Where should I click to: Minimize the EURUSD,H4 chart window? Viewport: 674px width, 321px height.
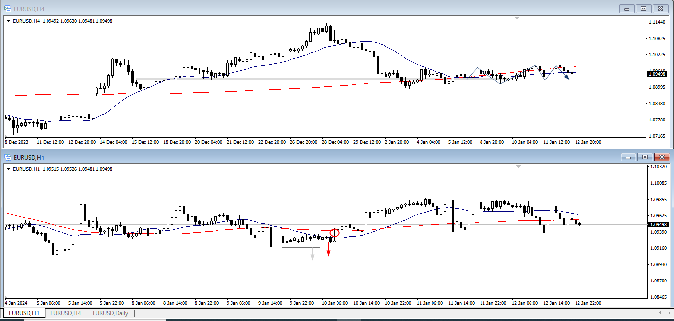(x=627, y=8)
